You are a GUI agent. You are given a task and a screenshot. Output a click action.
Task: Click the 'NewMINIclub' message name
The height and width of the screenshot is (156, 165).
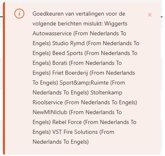[50, 112]
